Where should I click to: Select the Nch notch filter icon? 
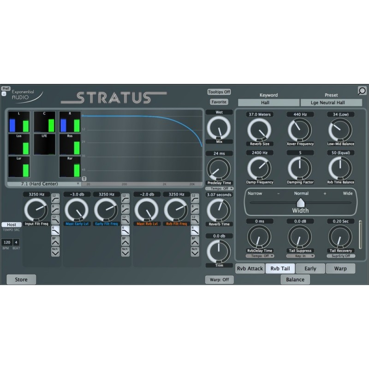pos(55,251)
